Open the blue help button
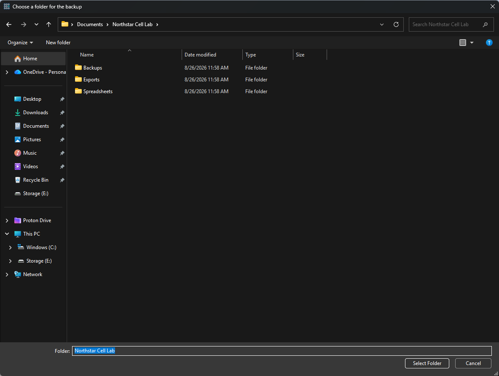The width and height of the screenshot is (499, 376). [489, 43]
